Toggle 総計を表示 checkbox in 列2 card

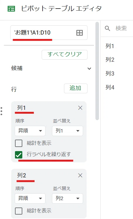[x=18, y=211]
